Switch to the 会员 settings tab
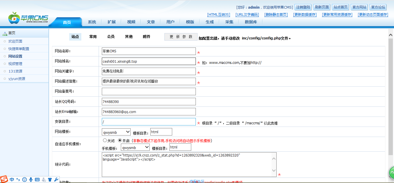Screen dimensions: 394x183 click(x=111, y=37)
